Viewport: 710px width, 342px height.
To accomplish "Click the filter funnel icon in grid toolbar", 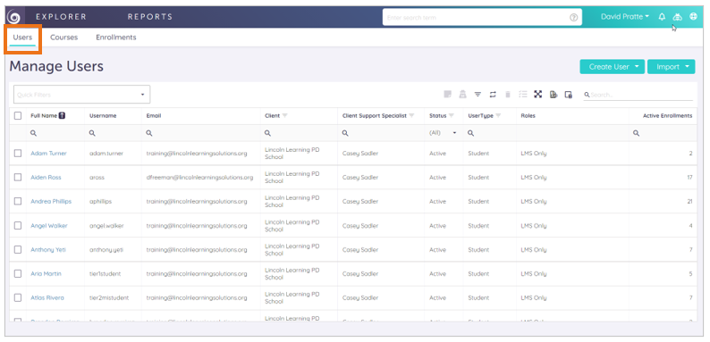I will [478, 95].
